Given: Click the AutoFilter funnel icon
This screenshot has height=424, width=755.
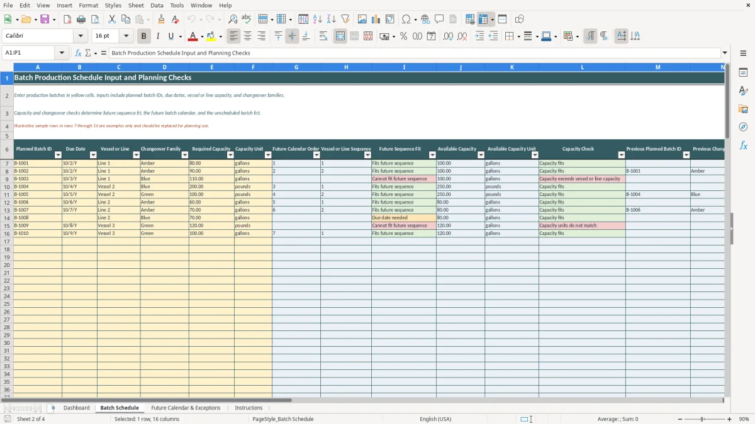Looking at the screenshot, I should [x=345, y=19].
